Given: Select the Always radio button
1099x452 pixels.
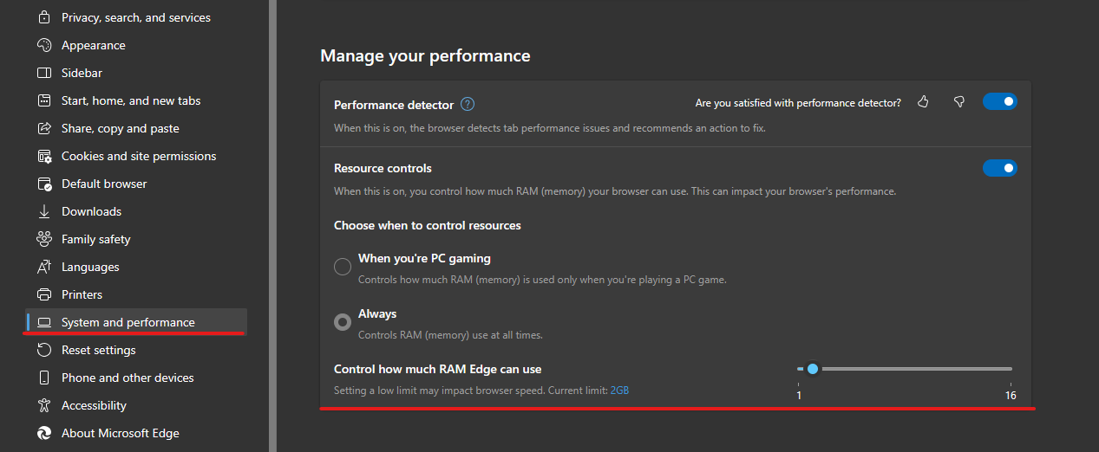Looking at the screenshot, I should coord(343,322).
